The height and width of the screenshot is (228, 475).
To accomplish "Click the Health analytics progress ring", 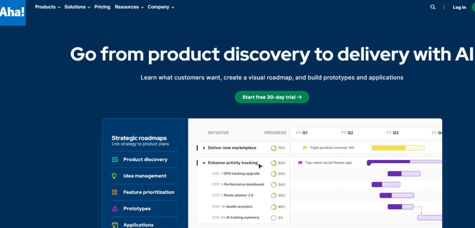I will point(274,207).
